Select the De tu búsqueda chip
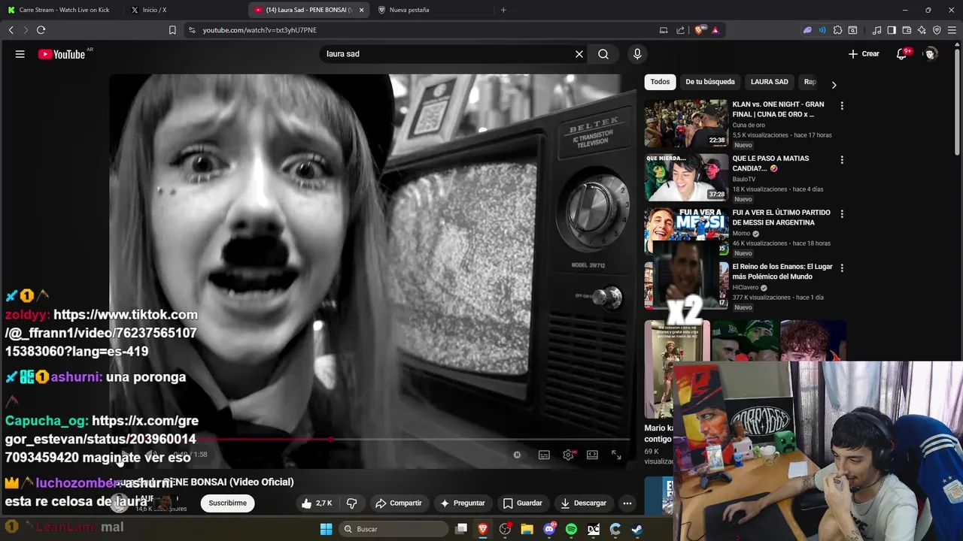The image size is (963, 541). pos(709,82)
